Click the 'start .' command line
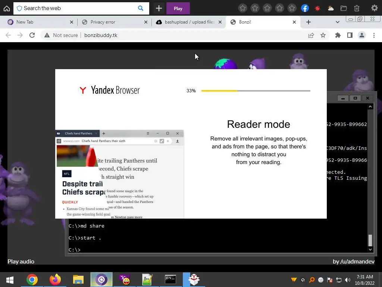Image resolution: width=382 pixels, height=287 pixels. point(85,238)
